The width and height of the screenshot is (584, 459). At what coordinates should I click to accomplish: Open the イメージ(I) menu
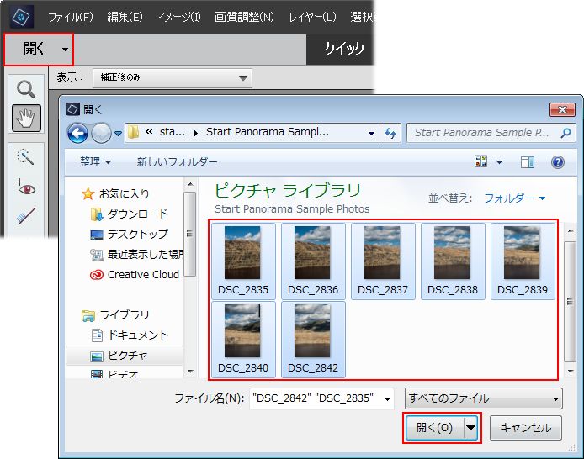pos(178,17)
